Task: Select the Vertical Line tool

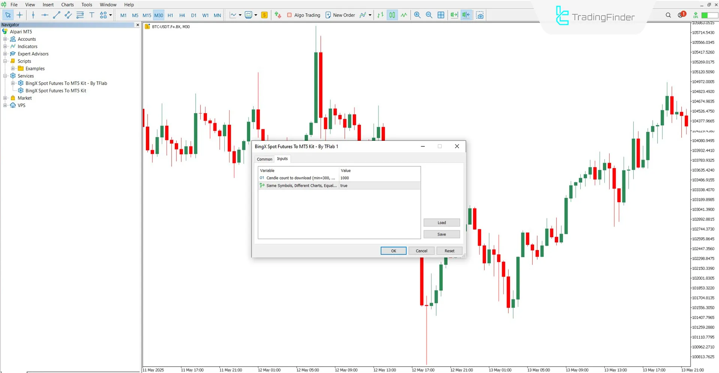Action: 33,15
